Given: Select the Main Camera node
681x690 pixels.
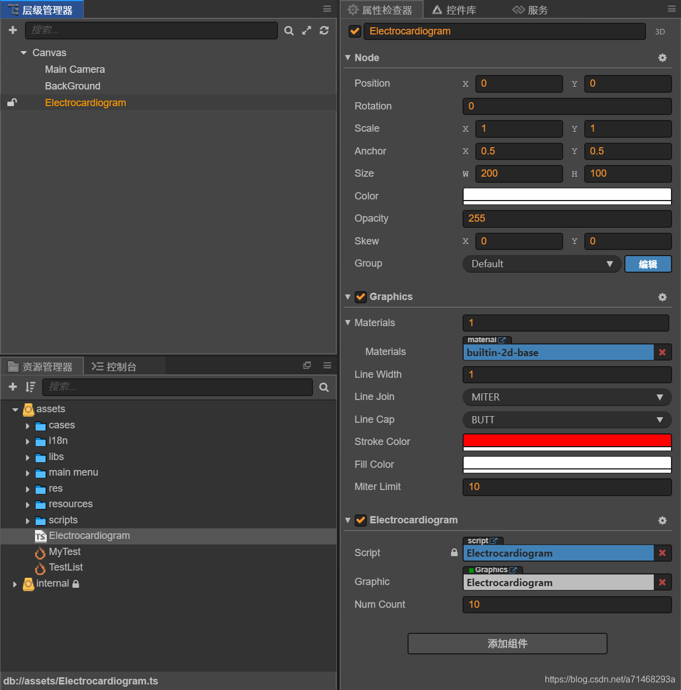Looking at the screenshot, I should click(75, 69).
